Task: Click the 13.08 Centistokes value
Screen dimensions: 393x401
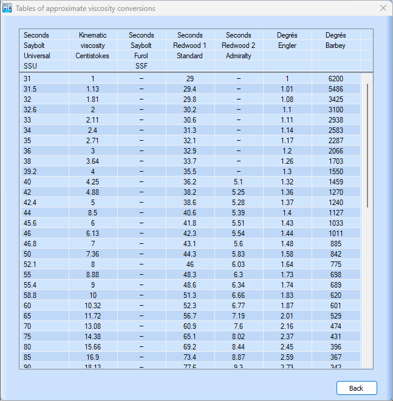Action: (x=93, y=326)
